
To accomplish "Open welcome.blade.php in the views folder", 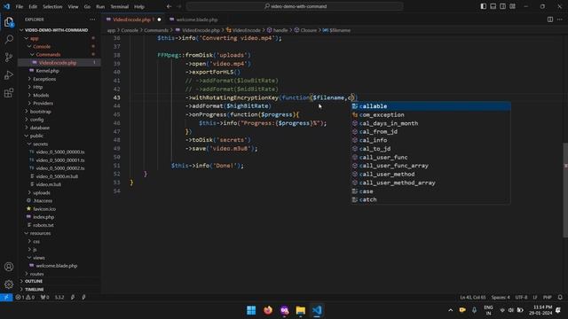I will click(x=57, y=266).
